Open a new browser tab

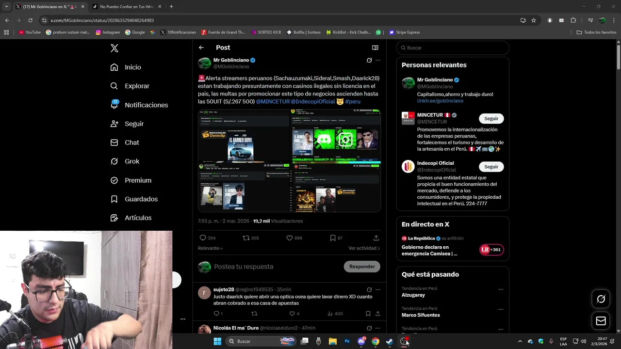click(x=171, y=6)
